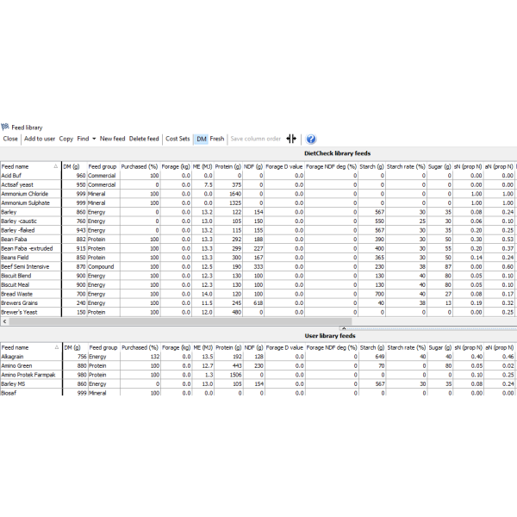The width and height of the screenshot is (517, 517).
Task: Toggle DM view mode
Action: coord(201,139)
